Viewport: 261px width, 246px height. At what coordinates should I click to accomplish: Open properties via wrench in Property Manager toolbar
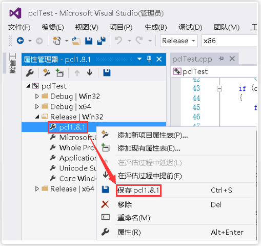click(x=30, y=73)
